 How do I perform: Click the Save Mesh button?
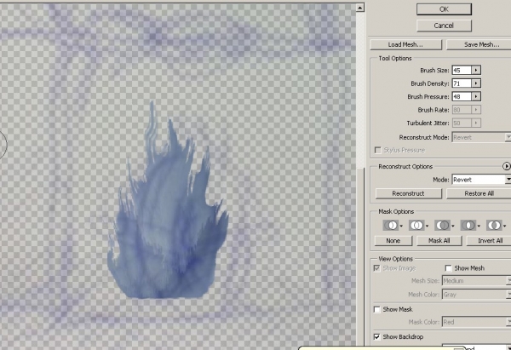479,44
